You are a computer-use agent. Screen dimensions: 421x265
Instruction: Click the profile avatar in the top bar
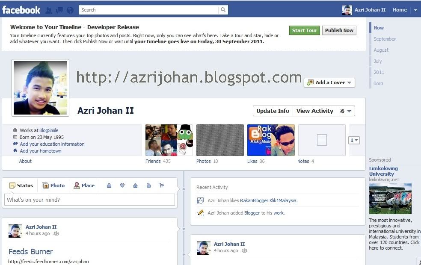pos(347,10)
